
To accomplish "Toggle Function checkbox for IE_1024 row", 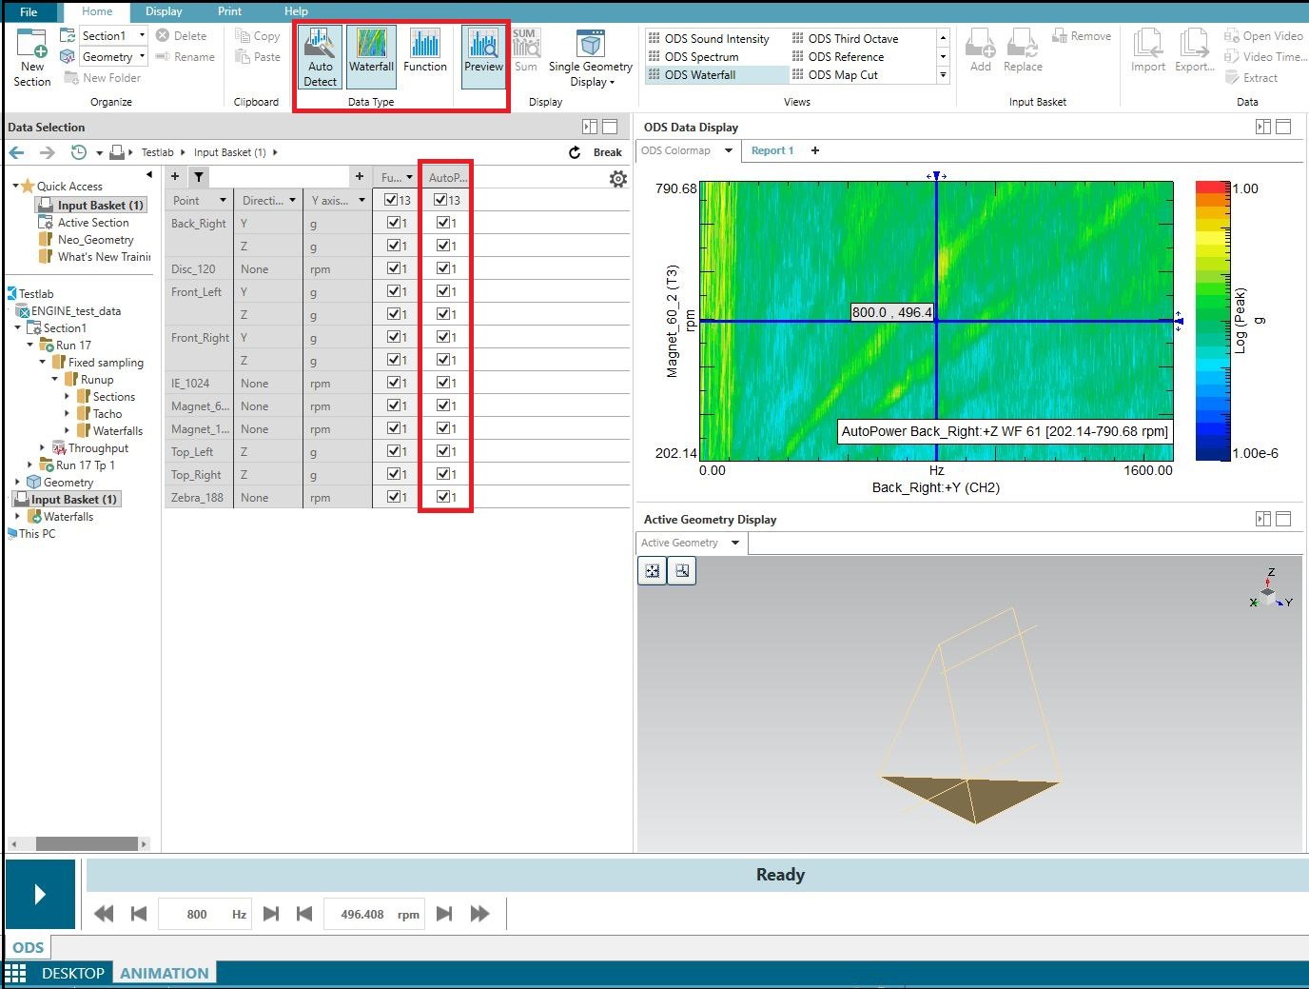I will 394,383.
